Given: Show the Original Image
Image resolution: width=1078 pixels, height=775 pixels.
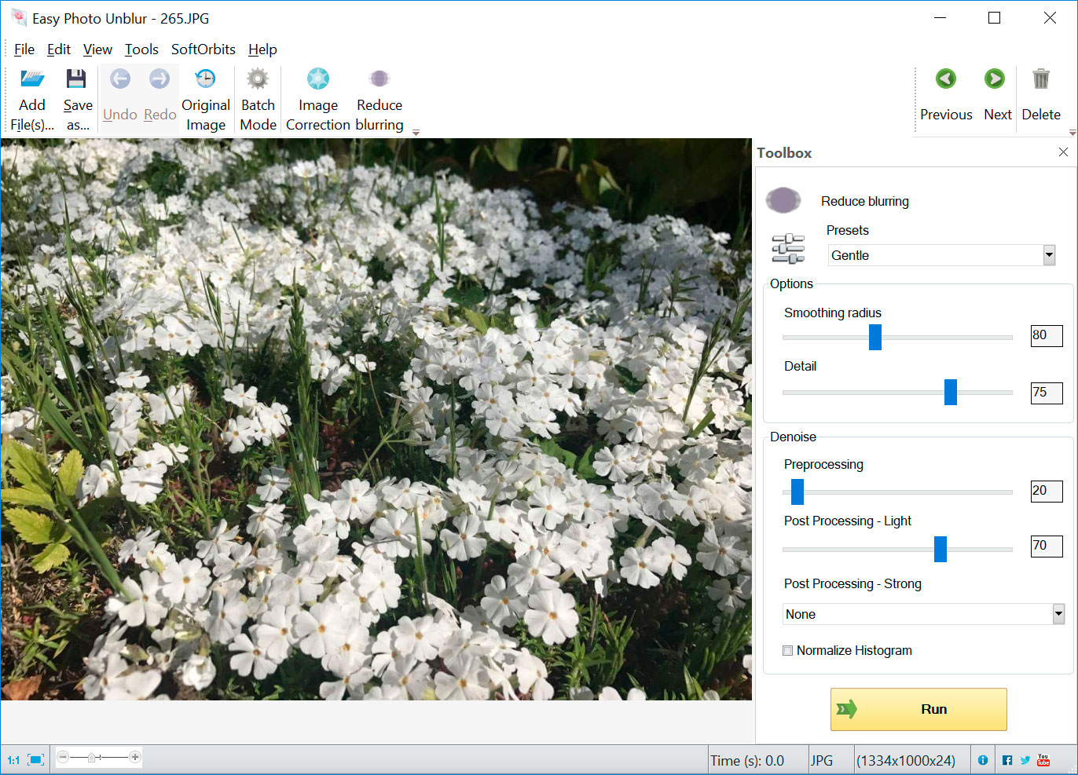Looking at the screenshot, I should (x=205, y=94).
